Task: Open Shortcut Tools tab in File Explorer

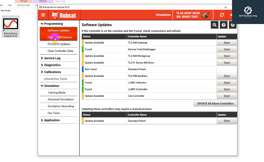Action: (x=23, y=5)
